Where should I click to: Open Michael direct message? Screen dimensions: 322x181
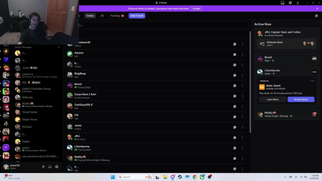point(37,127)
